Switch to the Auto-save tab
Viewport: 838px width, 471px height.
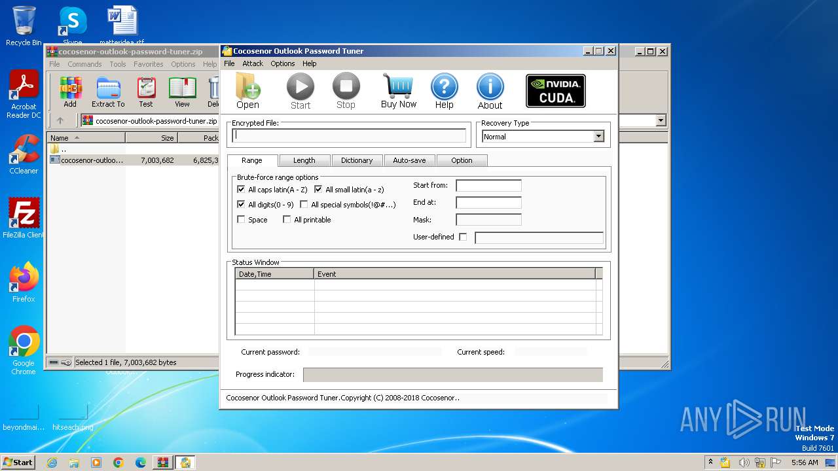pos(409,160)
